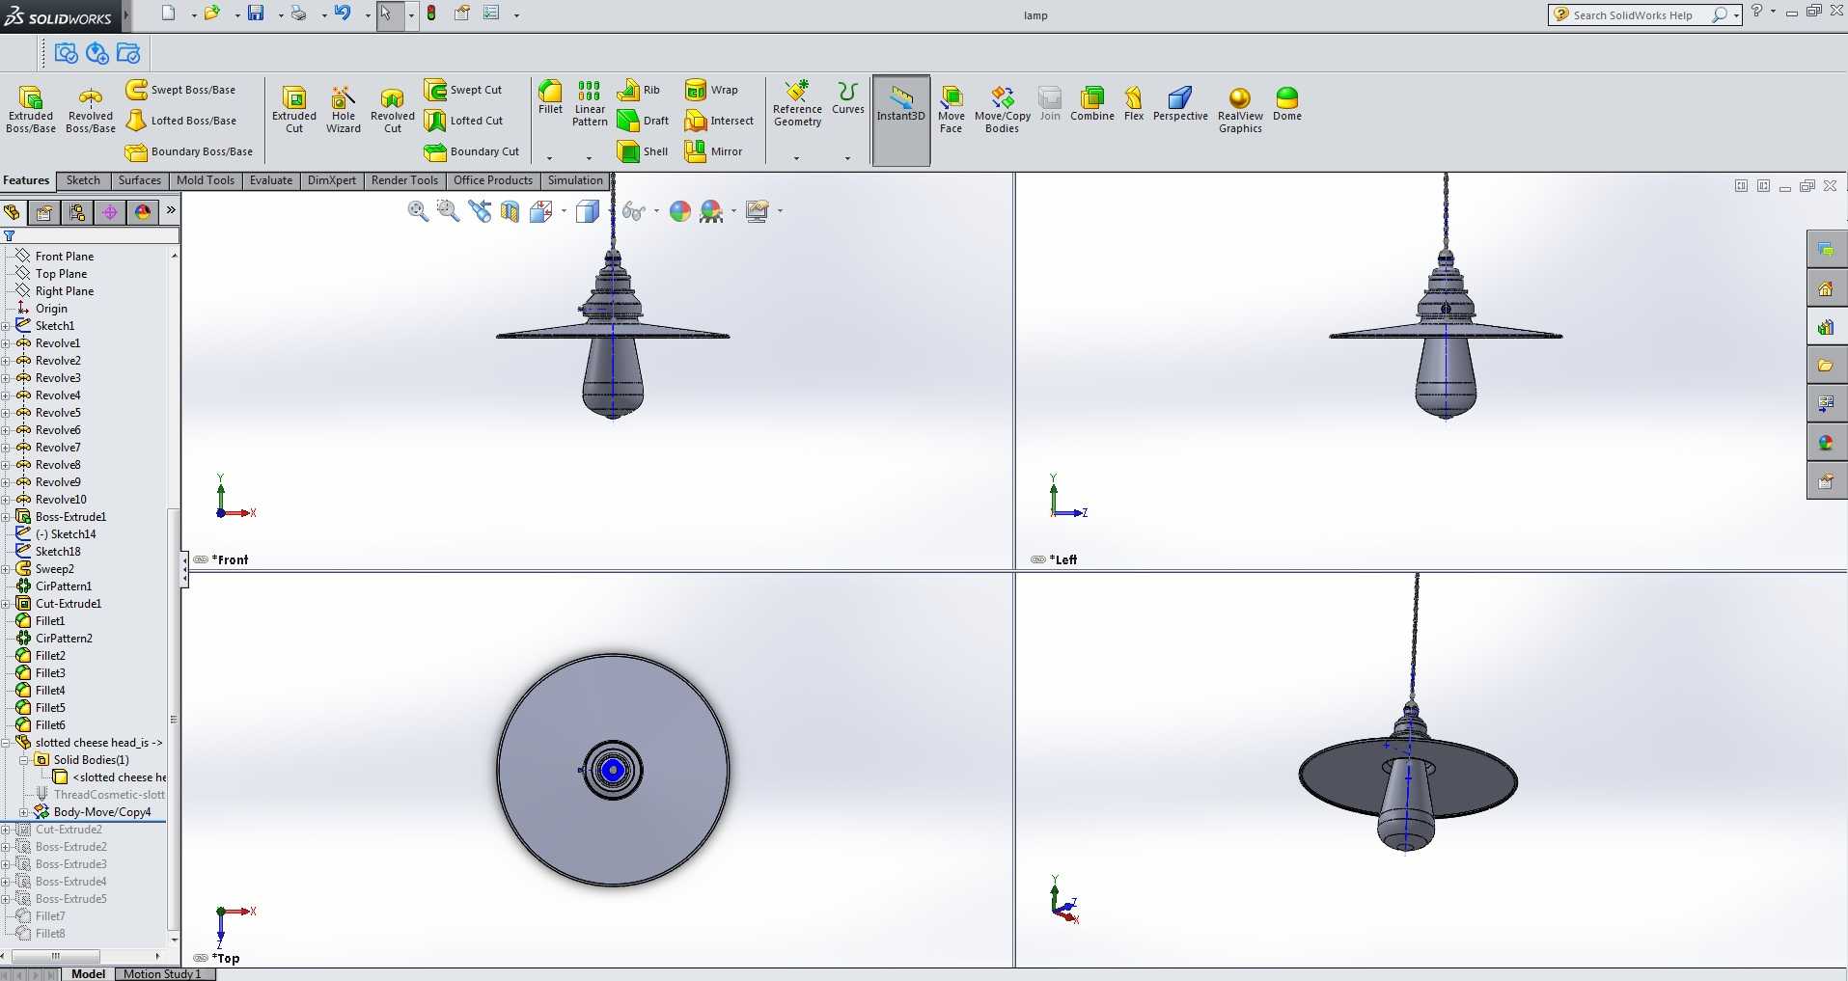Image resolution: width=1848 pixels, height=981 pixels.
Task: Expand the Sweep2 feature
Action: [6, 569]
